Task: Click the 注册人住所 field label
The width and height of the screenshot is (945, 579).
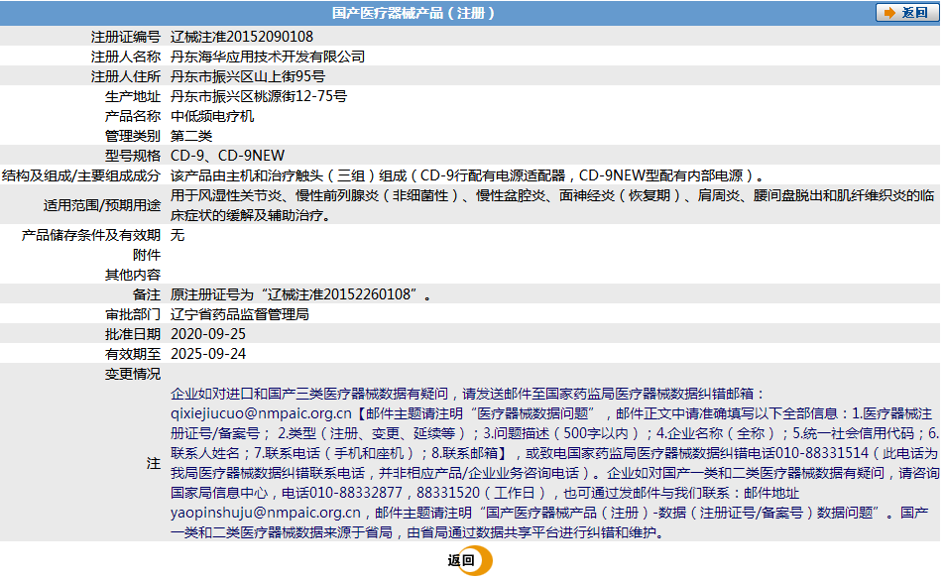Action: point(125,76)
